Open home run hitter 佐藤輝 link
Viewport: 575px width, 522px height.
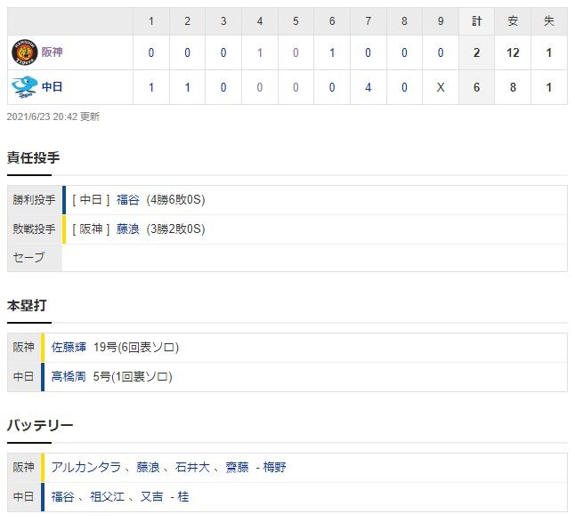click(x=69, y=347)
